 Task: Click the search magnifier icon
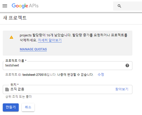pos(119,6)
